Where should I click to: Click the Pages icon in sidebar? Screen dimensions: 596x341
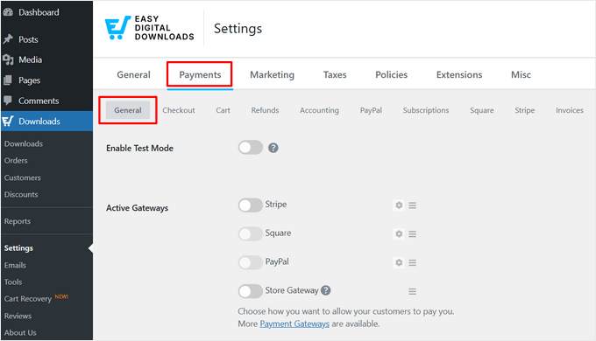pos(8,80)
